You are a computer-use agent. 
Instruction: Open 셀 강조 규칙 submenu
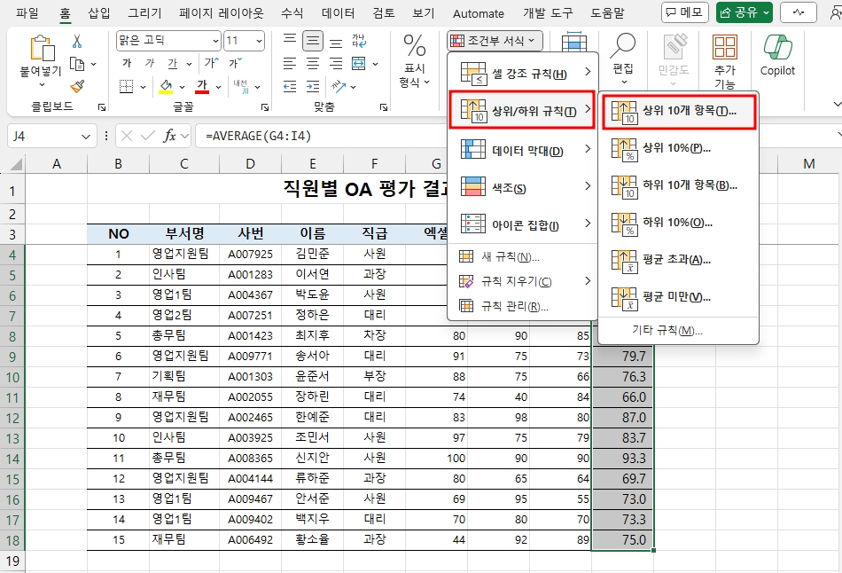pos(523,74)
